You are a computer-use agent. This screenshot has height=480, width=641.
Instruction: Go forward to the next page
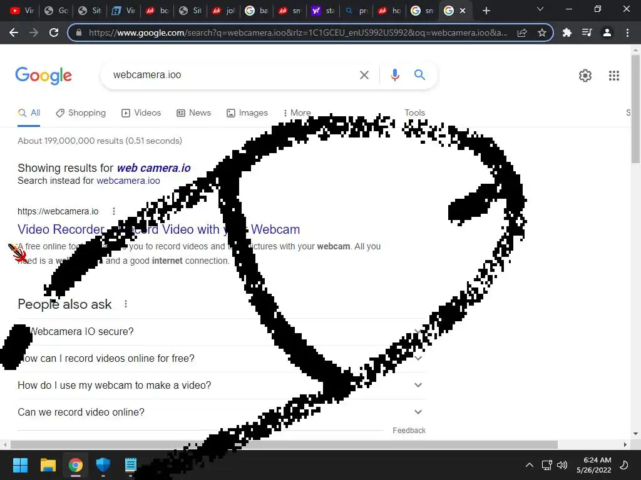click(34, 32)
